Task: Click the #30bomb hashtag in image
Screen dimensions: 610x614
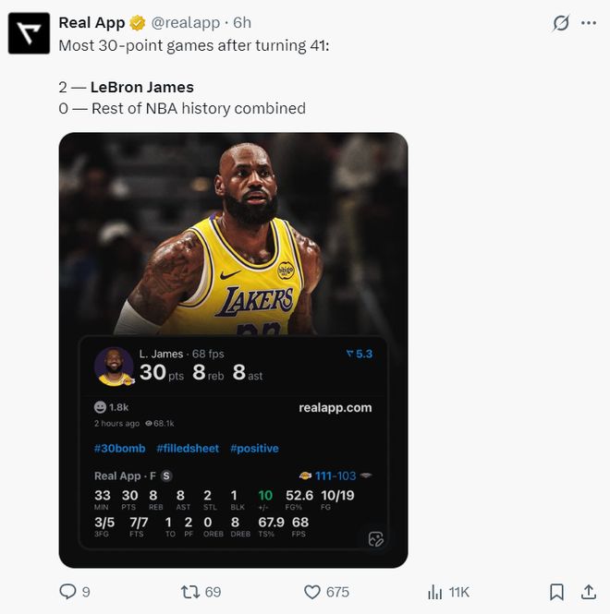Action: tap(119, 448)
